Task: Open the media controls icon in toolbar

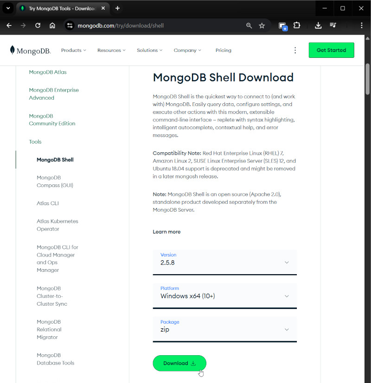Action: (333, 25)
